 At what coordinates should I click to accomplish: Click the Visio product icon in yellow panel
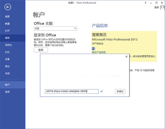click(94, 49)
